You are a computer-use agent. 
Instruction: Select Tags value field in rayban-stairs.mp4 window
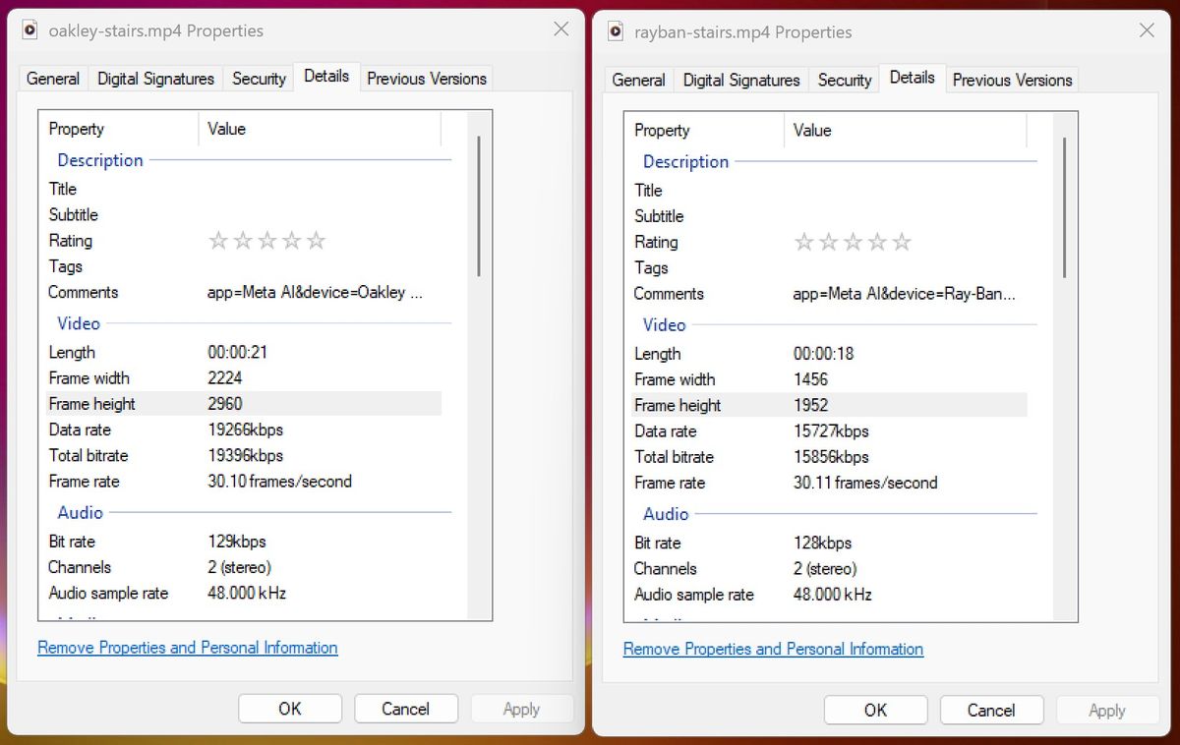point(907,267)
